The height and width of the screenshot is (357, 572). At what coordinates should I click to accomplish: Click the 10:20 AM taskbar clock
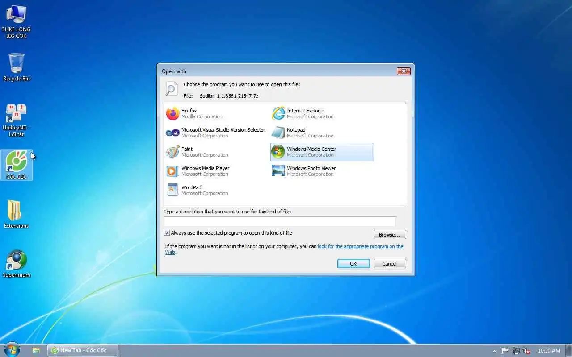549,351
